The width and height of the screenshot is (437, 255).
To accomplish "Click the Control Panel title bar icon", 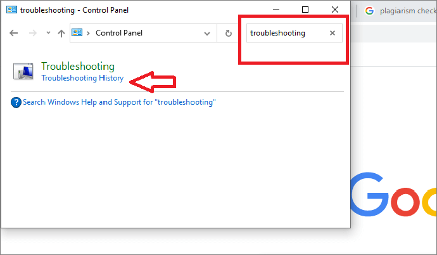I will (x=11, y=10).
